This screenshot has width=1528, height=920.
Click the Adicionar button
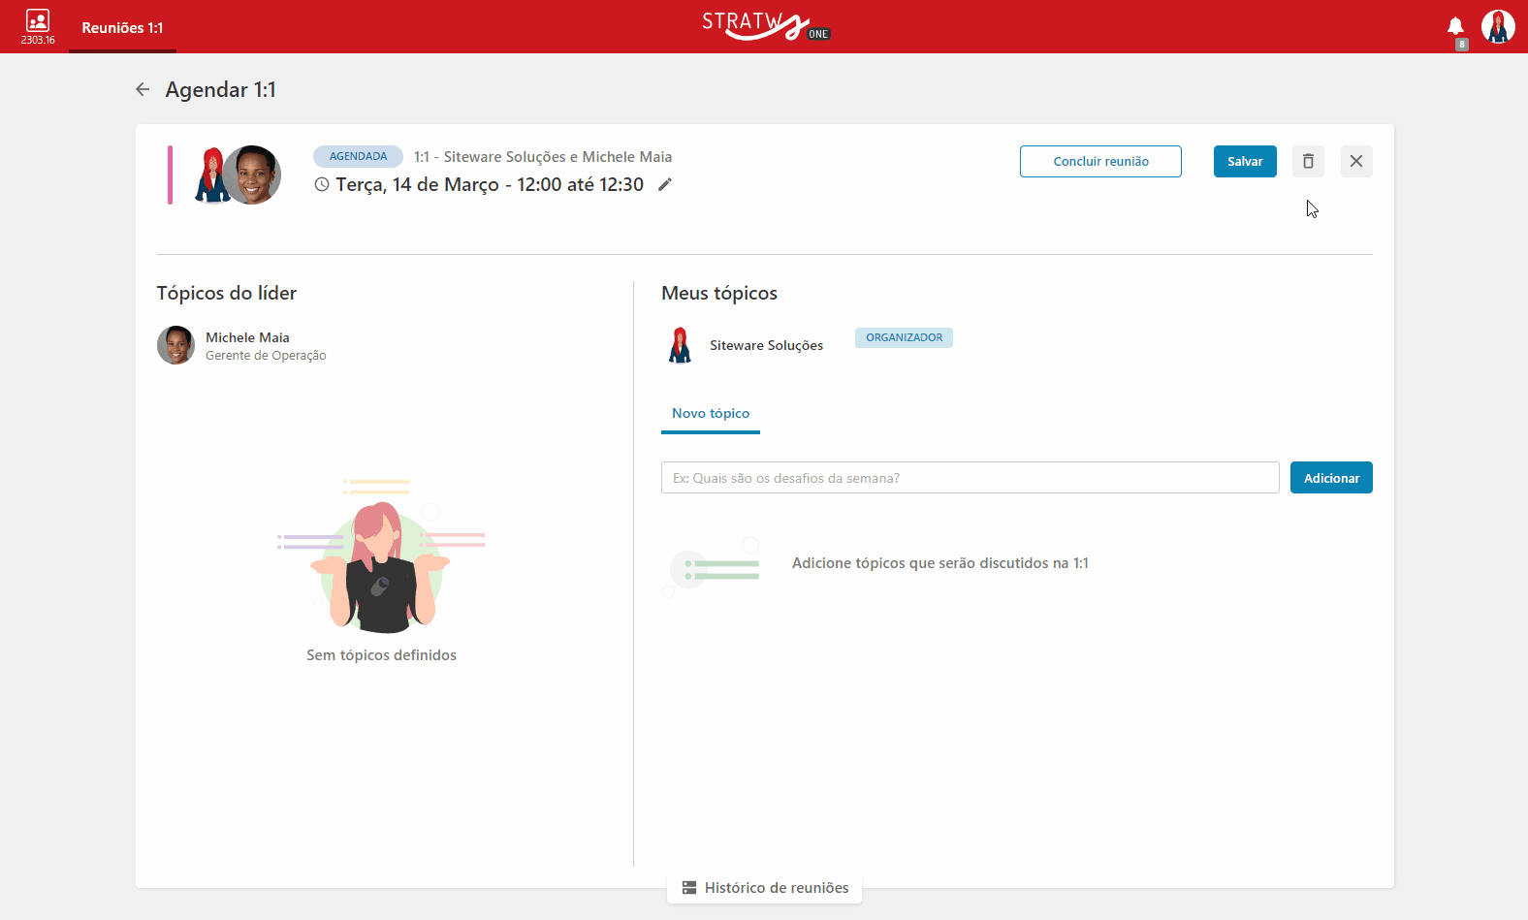coord(1331,478)
